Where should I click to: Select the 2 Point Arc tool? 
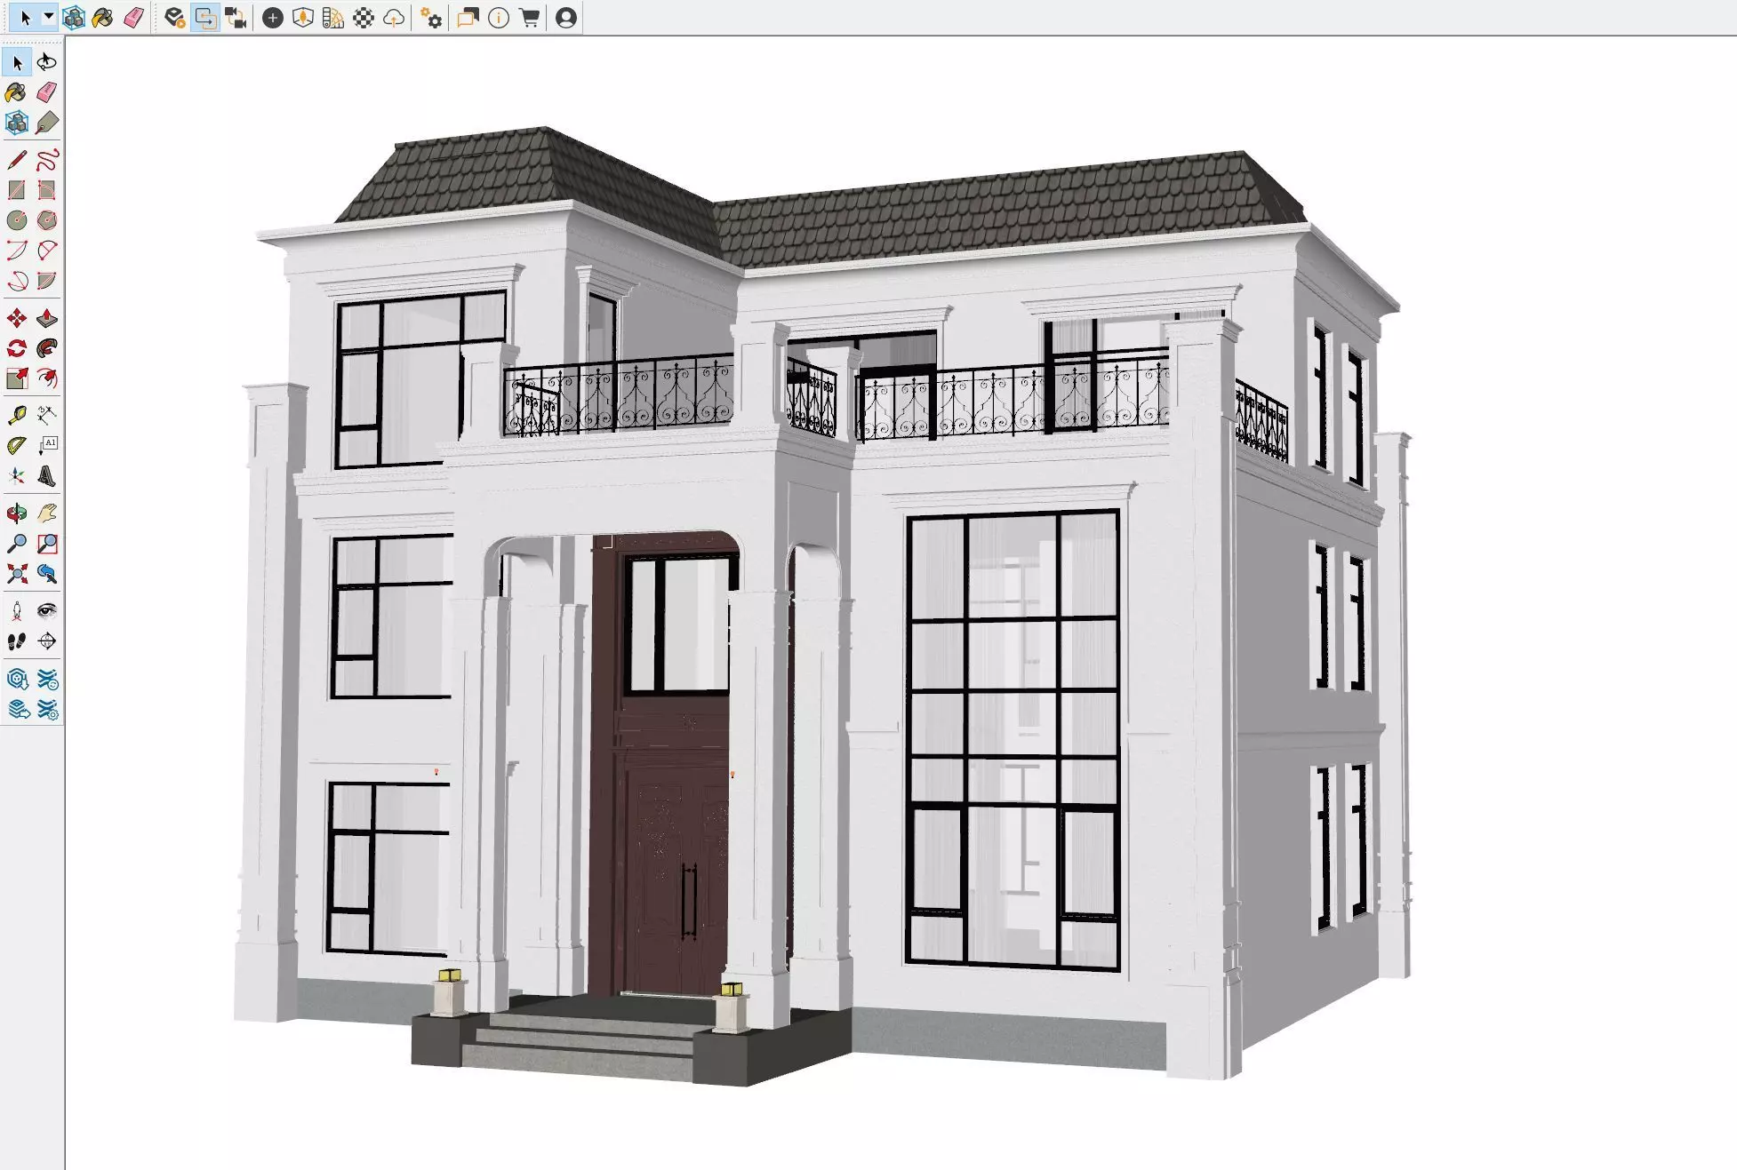coord(47,251)
